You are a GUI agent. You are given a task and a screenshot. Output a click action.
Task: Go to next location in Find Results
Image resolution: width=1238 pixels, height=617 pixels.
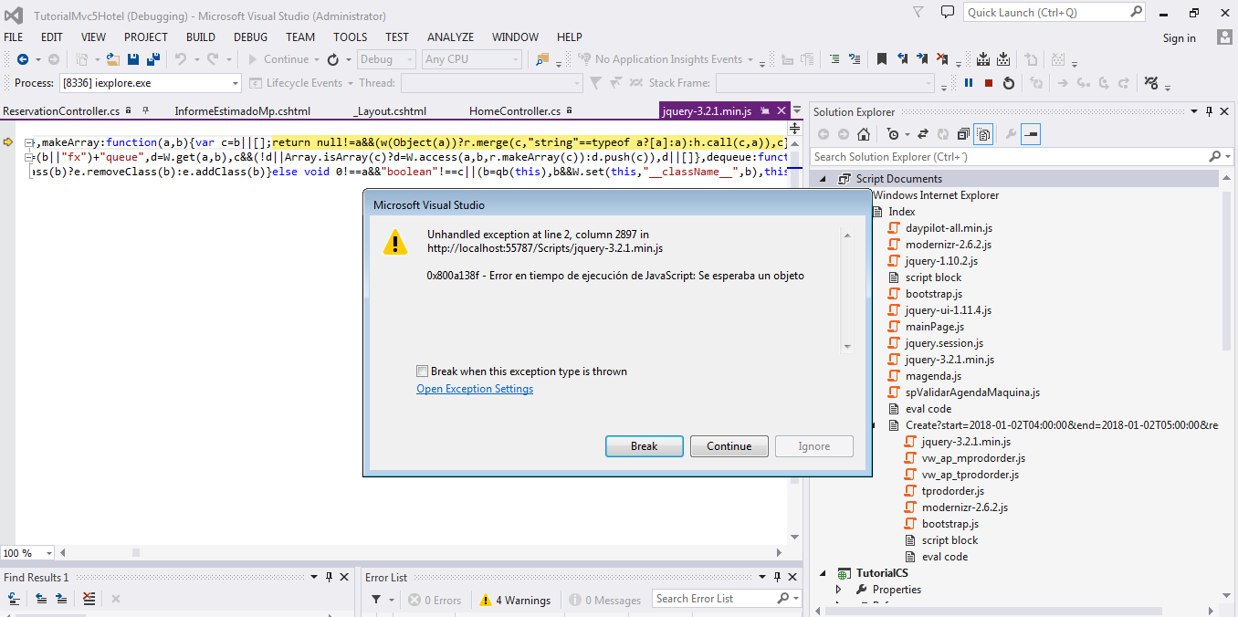click(x=61, y=599)
